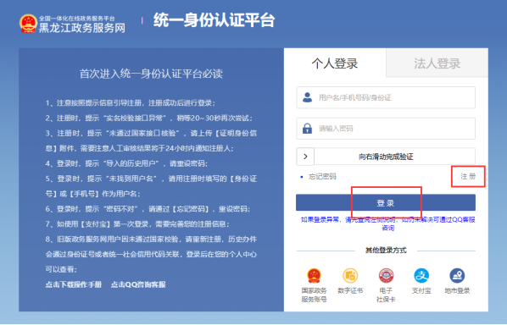507x325 pixels.
Task: Switch to 法人登录 tab
Action: [x=437, y=63]
